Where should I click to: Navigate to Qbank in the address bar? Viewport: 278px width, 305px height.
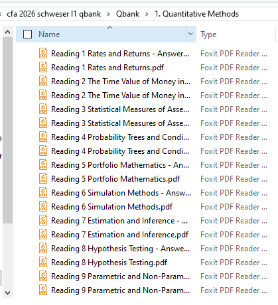coord(127,14)
